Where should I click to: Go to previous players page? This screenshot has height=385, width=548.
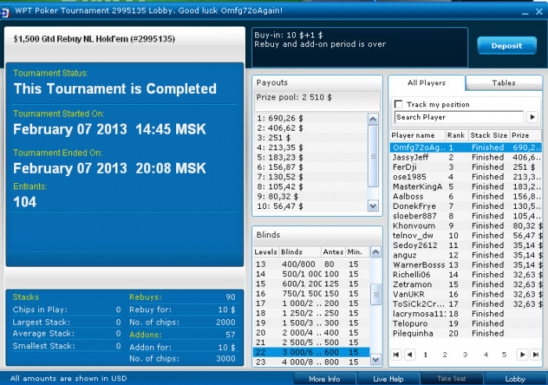409,354
